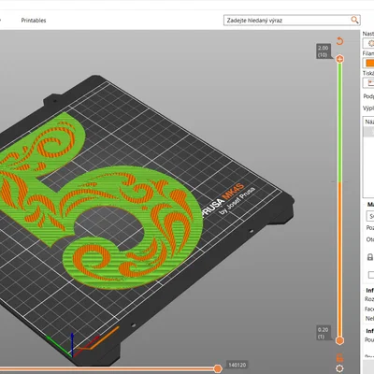Click the bottom handle of vertical layer slider
The width and height of the screenshot is (374, 374).
[x=339, y=340]
